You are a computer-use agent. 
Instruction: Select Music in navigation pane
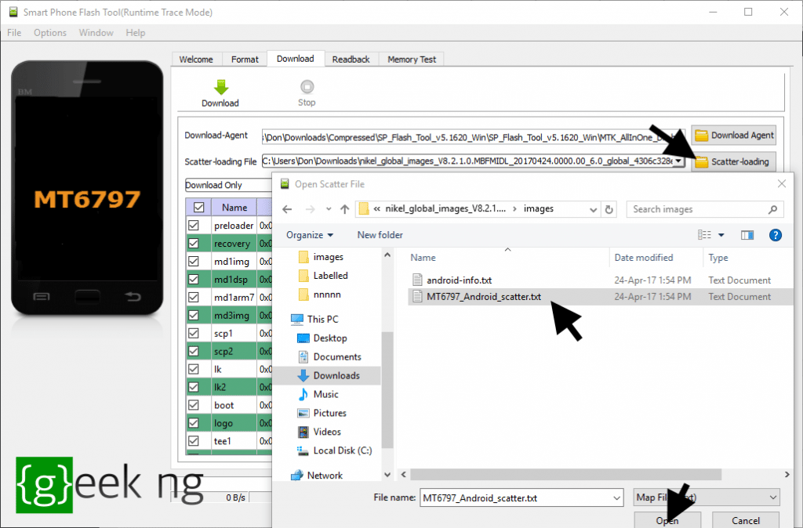[x=318, y=395]
